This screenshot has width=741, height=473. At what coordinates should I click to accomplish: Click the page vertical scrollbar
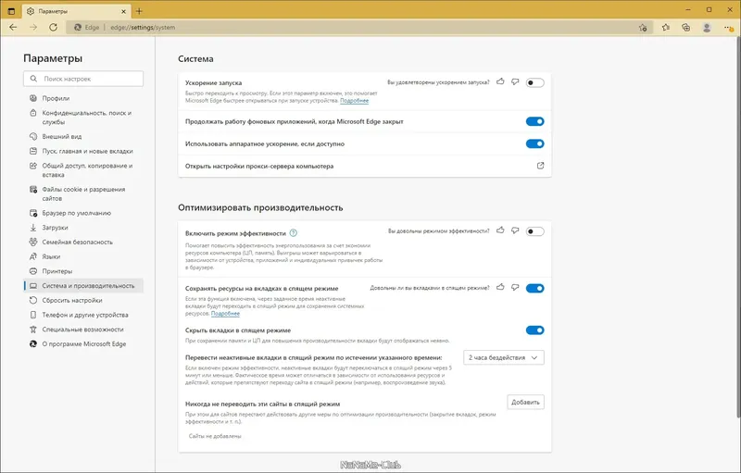coord(738,227)
